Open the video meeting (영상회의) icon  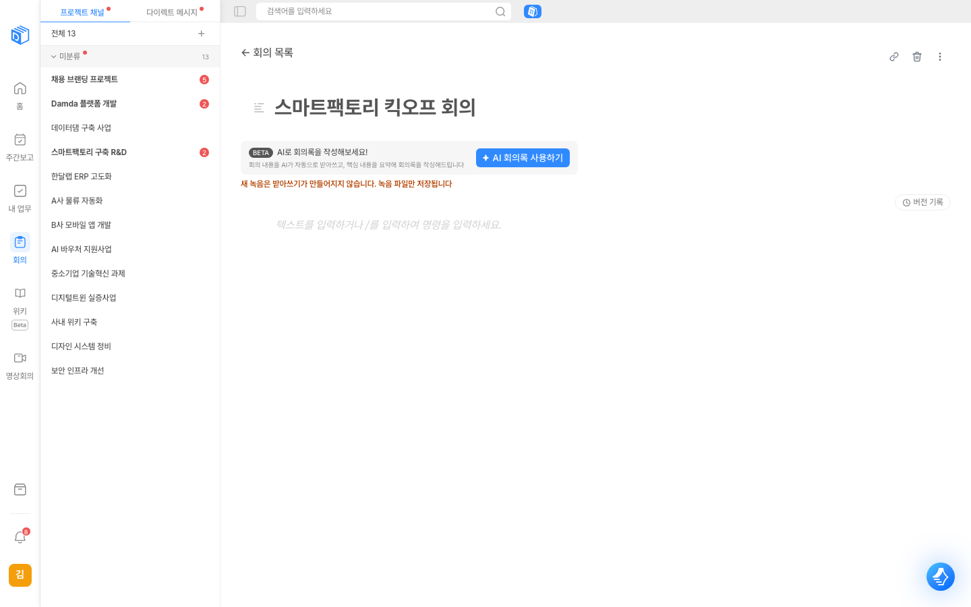(20, 358)
